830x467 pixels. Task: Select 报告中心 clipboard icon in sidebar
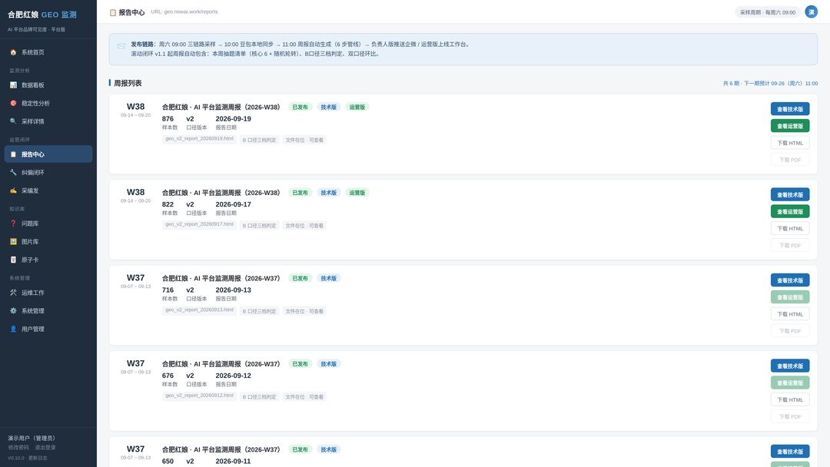(13, 154)
